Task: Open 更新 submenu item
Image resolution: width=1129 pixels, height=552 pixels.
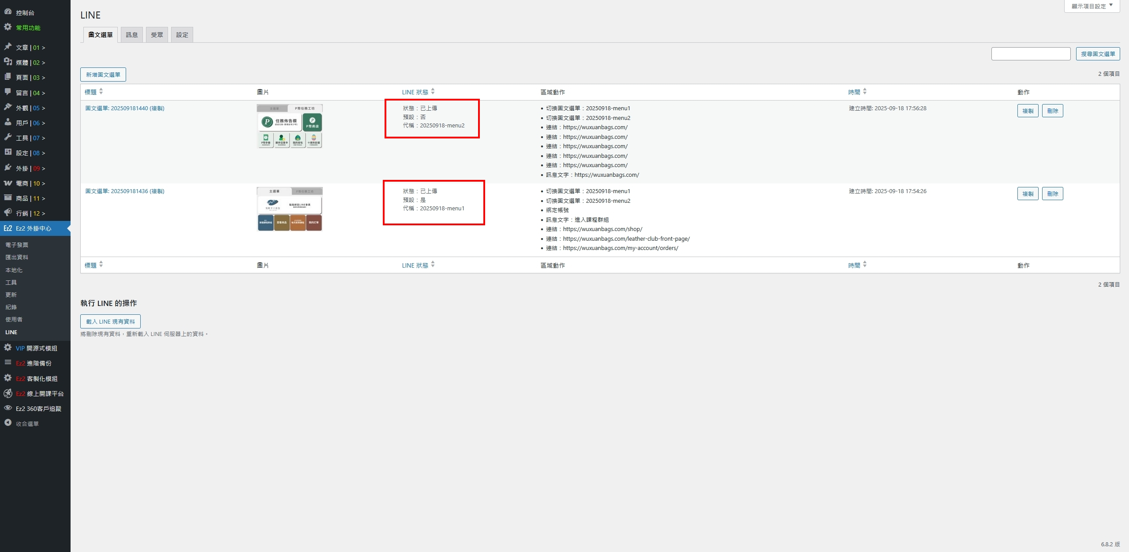Action: click(x=11, y=295)
